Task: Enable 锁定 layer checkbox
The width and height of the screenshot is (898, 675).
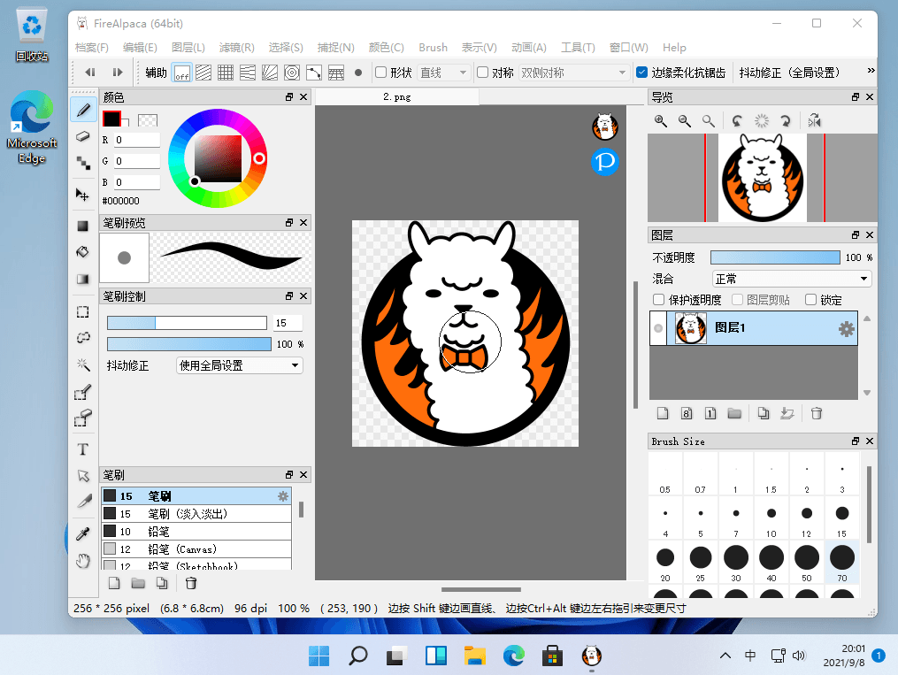Action: click(811, 299)
